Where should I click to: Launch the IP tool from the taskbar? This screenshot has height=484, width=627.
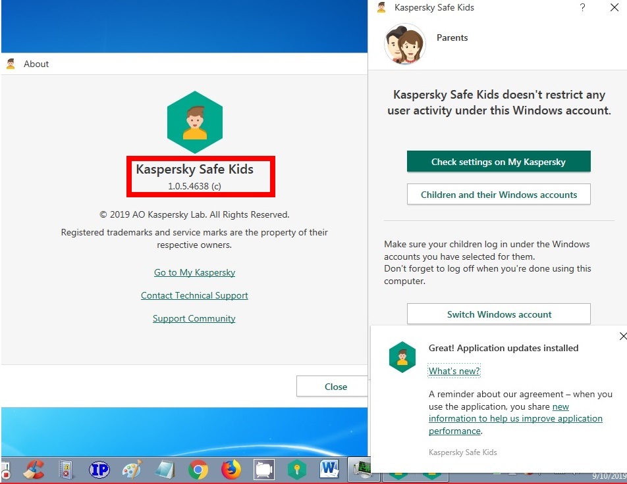[99, 470]
